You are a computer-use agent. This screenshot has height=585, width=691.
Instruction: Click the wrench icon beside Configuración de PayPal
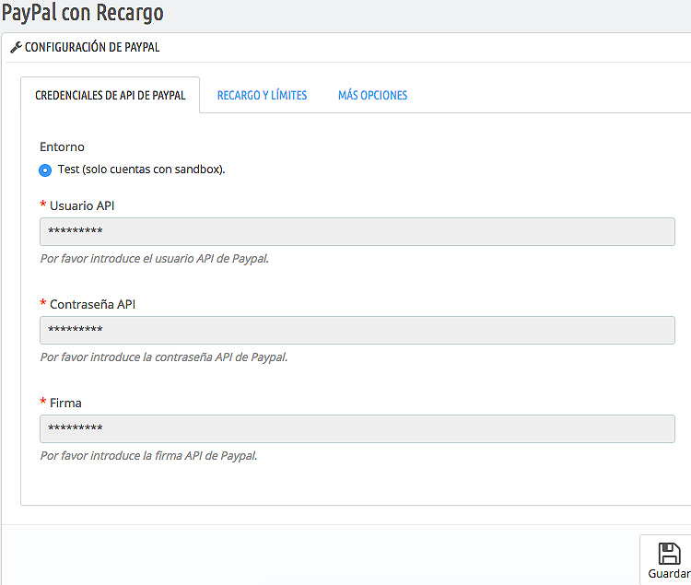coord(16,47)
